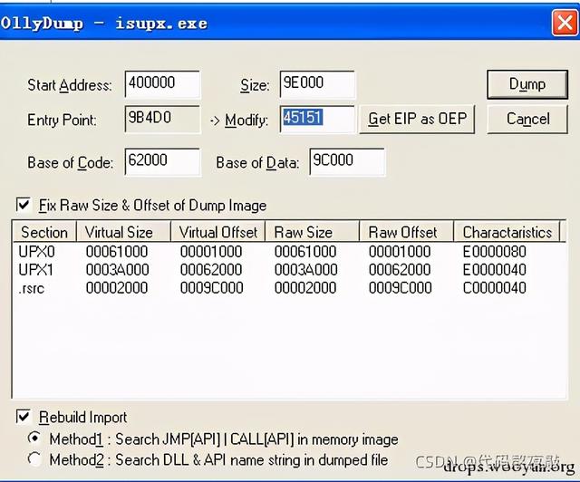
Task: Click the Raw Size column header
Action: click(312, 232)
